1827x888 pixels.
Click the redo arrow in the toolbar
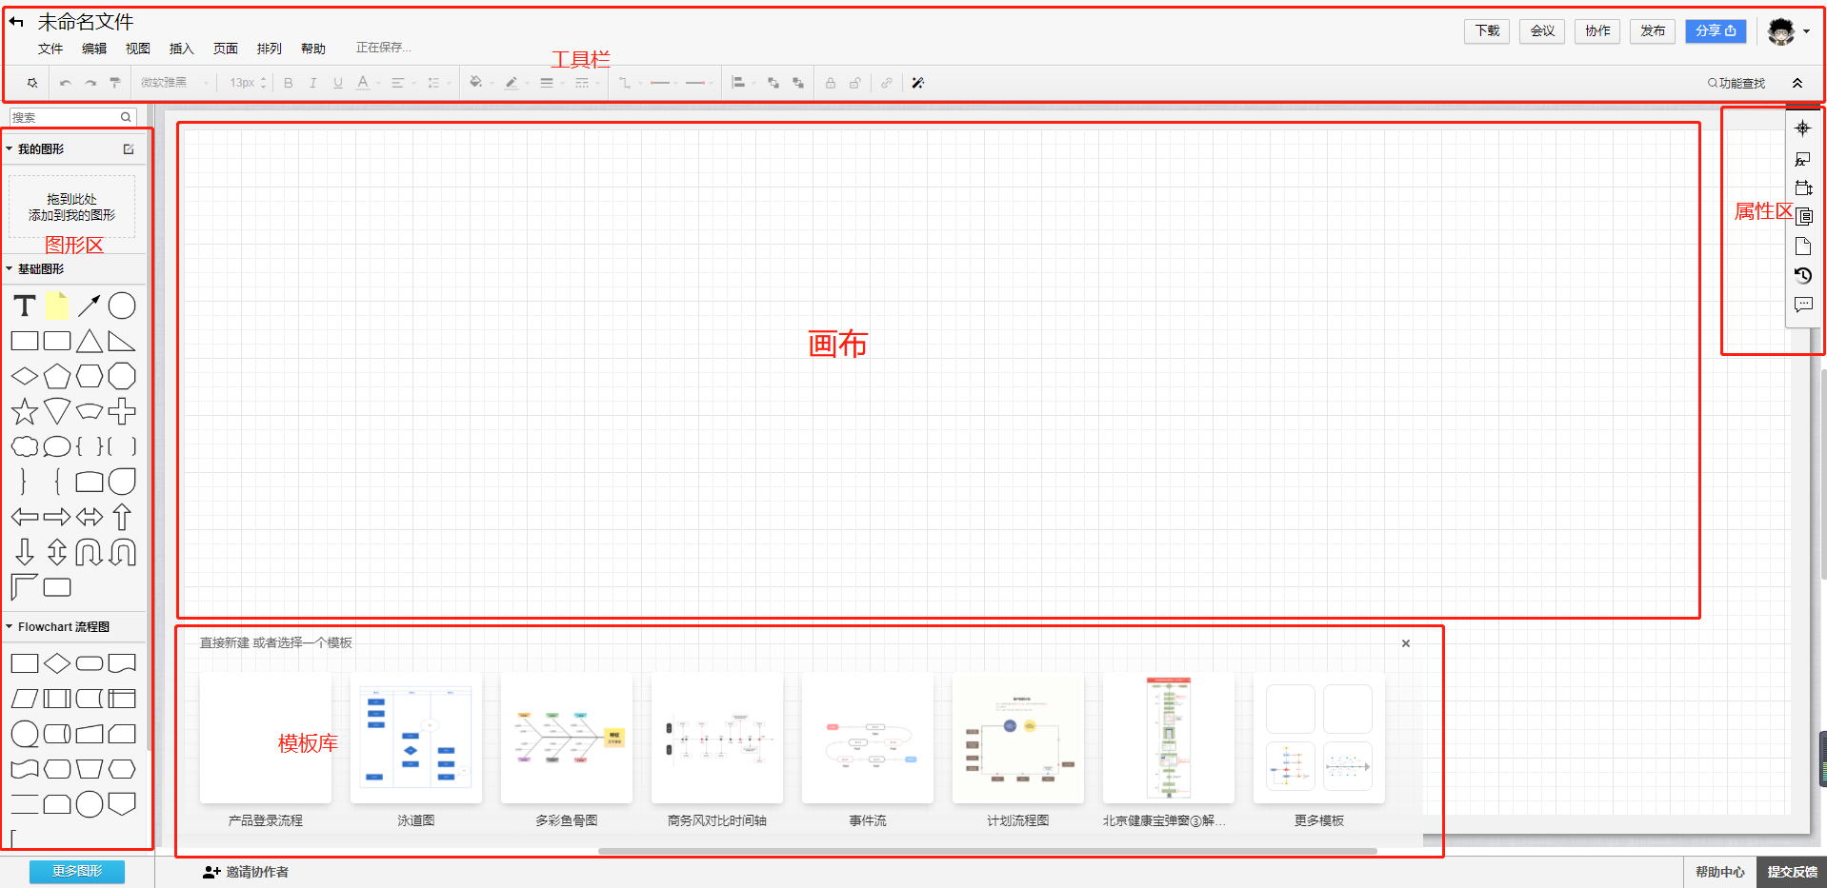[90, 83]
